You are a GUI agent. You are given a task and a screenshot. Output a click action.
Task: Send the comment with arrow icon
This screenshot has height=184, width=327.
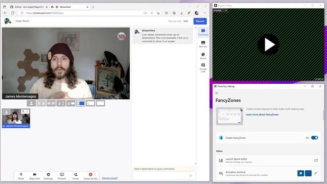[x=191, y=175]
